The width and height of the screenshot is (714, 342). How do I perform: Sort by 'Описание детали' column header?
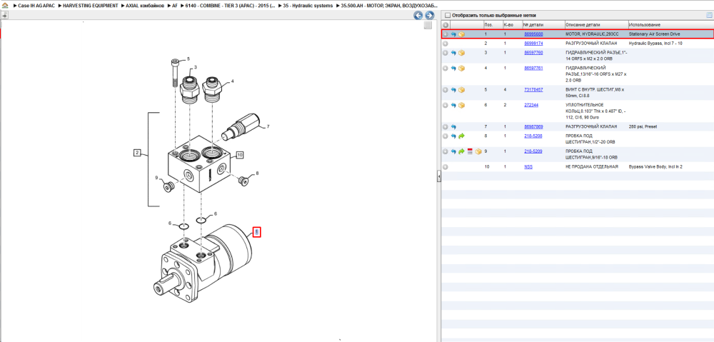tap(596, 24)
